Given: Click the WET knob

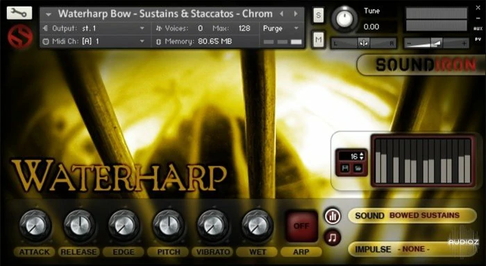Looking at the screenshot, I should [x=258, y=226].
